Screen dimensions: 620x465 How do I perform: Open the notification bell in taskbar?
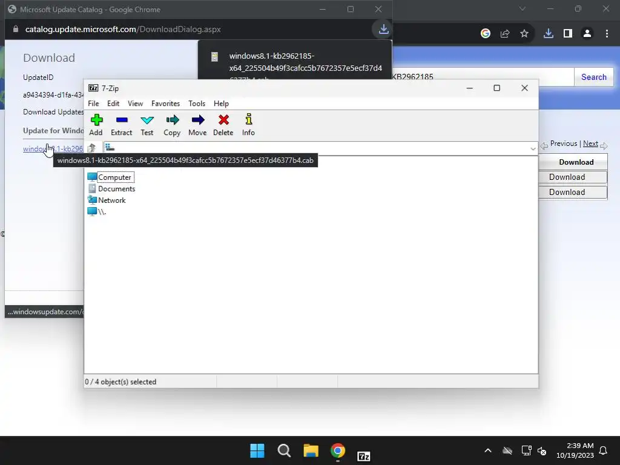click(604, 450)
